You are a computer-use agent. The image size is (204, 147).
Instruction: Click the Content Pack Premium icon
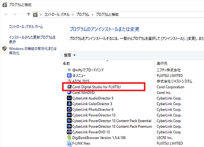click(69, 126)
